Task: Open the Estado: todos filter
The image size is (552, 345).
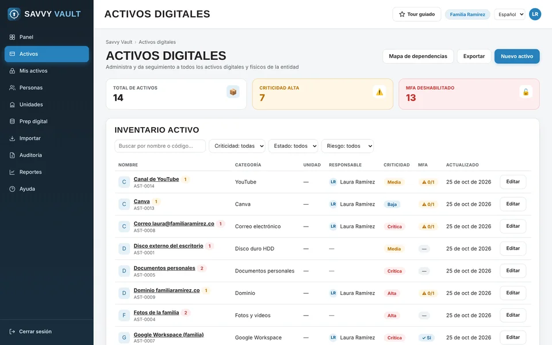Action: tap(293, 146)
